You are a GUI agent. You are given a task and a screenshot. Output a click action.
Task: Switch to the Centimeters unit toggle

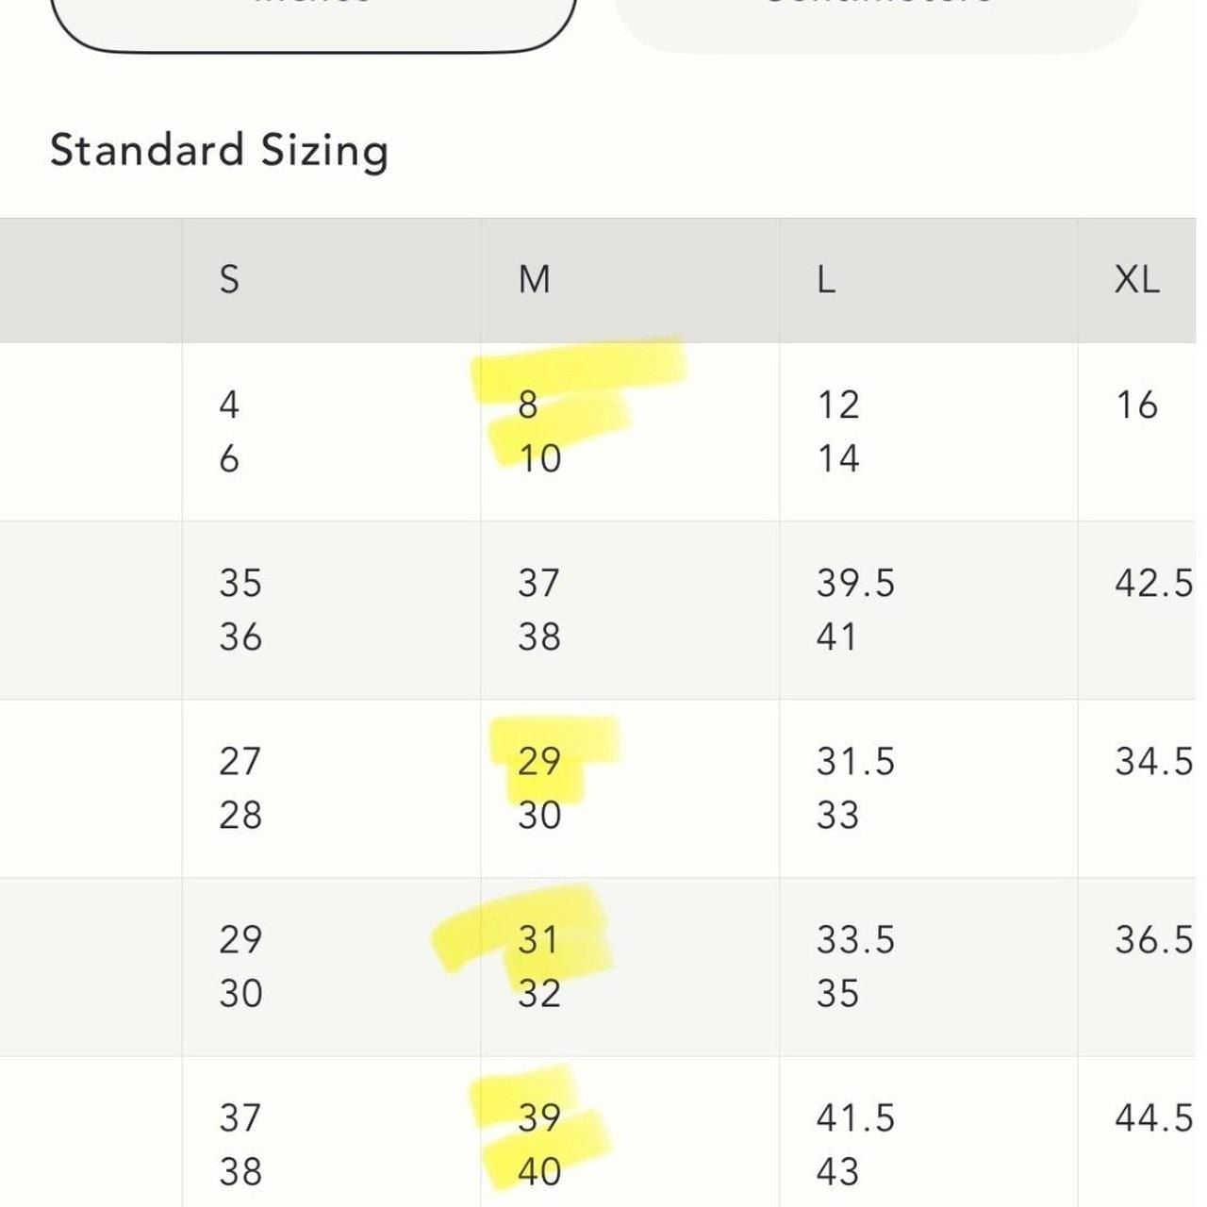pos(877,19)
